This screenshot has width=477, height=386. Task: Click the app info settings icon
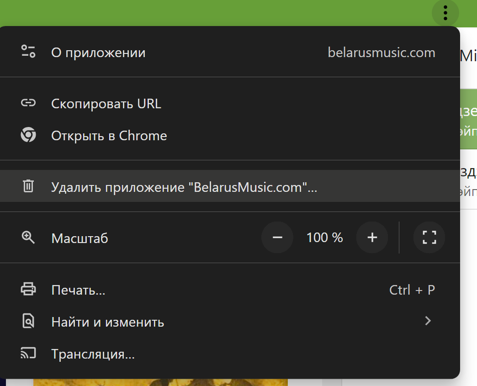click(x=28, y=52)
